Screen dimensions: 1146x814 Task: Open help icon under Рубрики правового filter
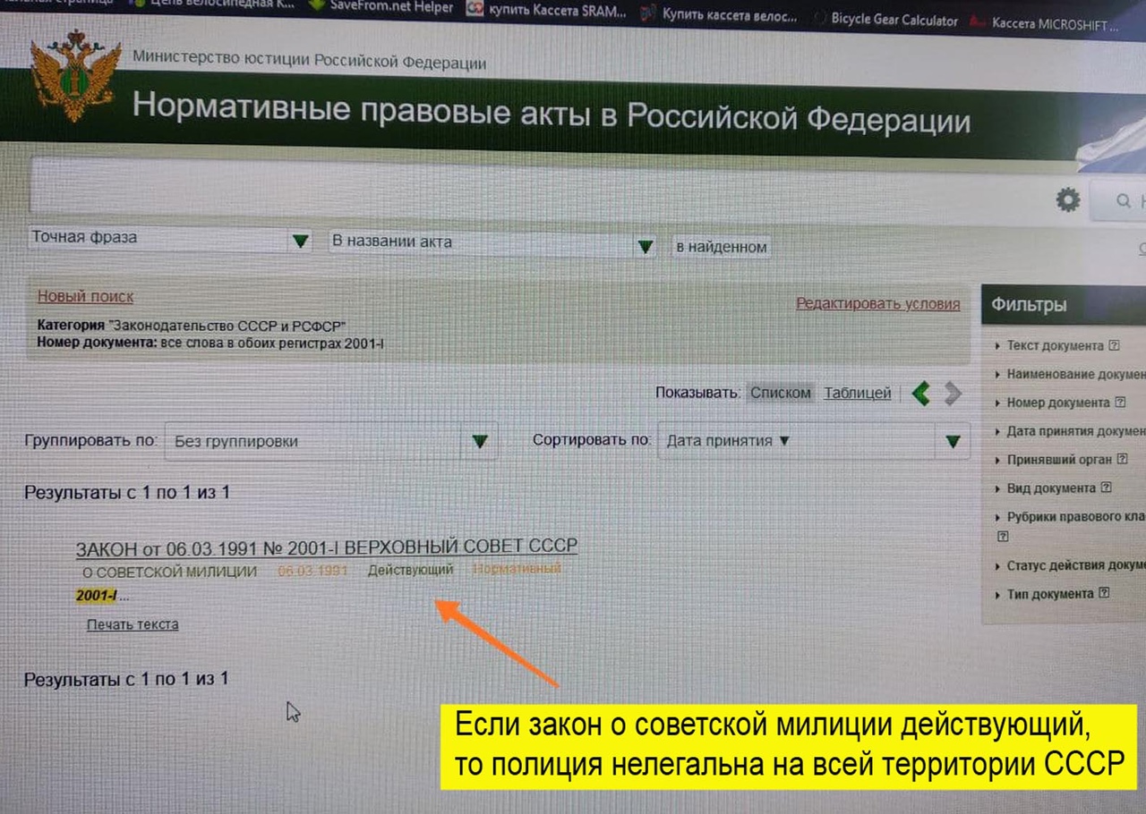point(1003,538)
